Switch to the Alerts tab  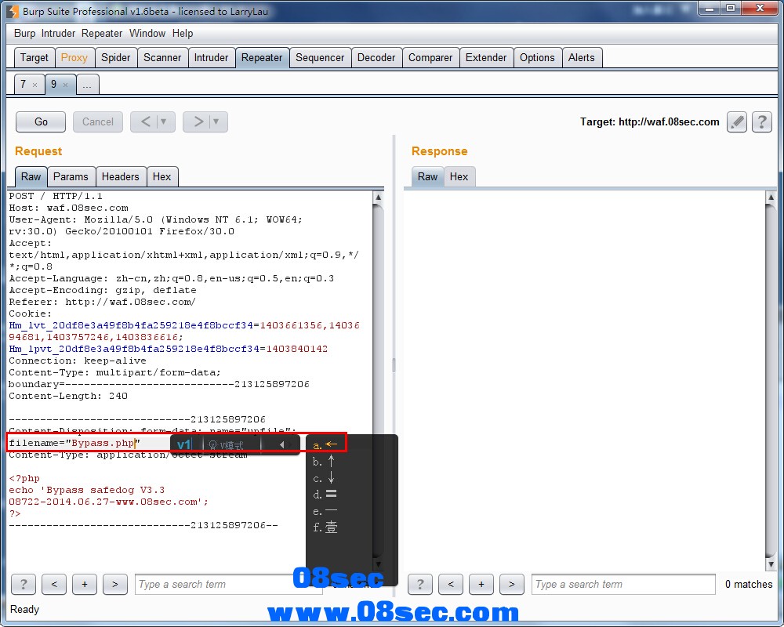(582, 57)
